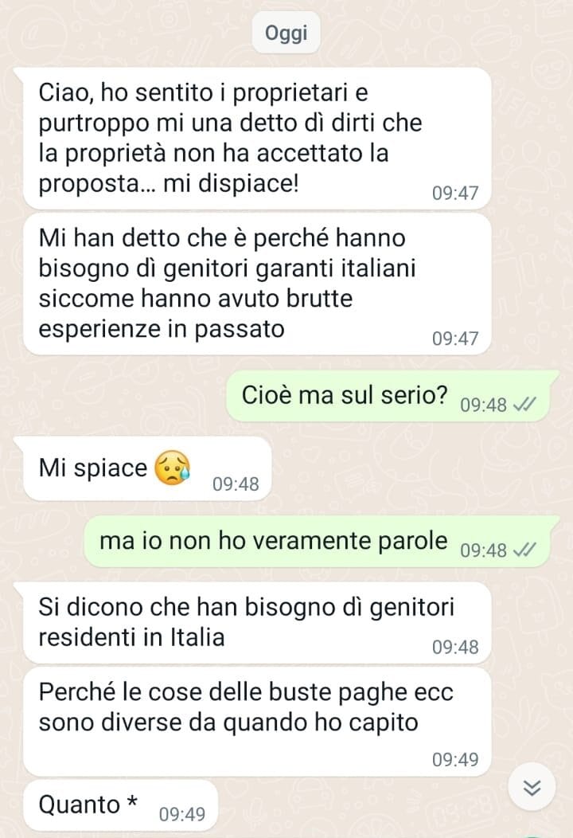Select the message 'Ciao, ho sentito i proprietari'
This screenshot has height=838, width=573.
tap(257, 139)
